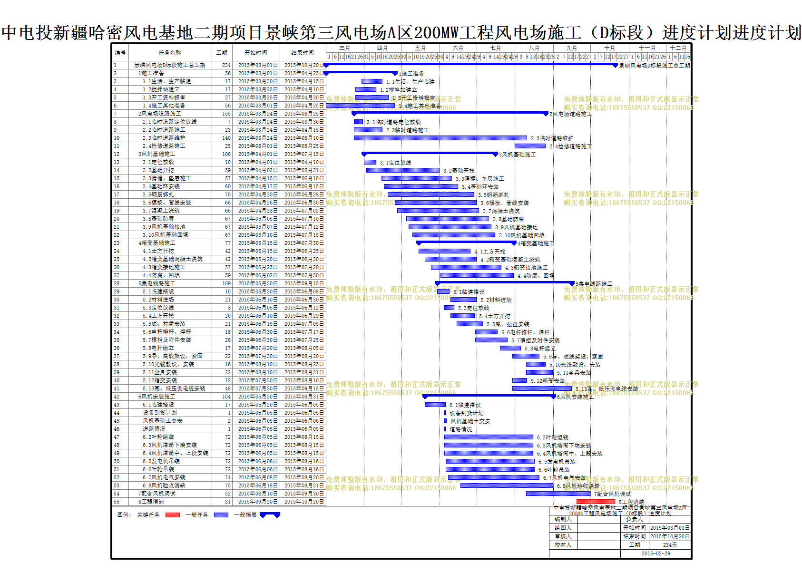The height and width of the screenshot is (582, 802).
Task: Click row number 28 in 编号 column
Action: (120, 283)
